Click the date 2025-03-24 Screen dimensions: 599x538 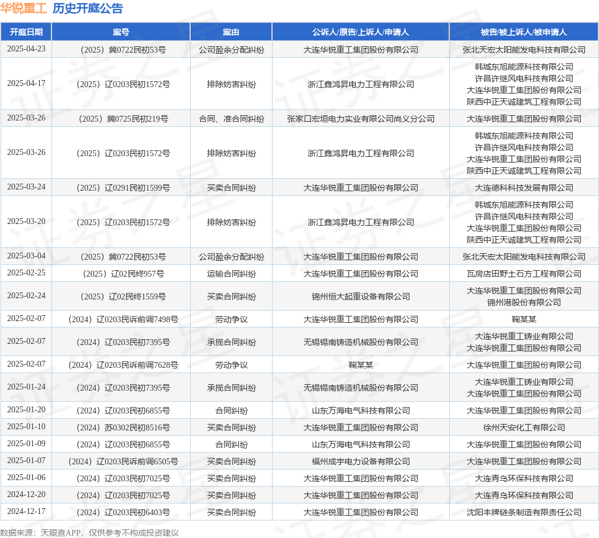26,187
